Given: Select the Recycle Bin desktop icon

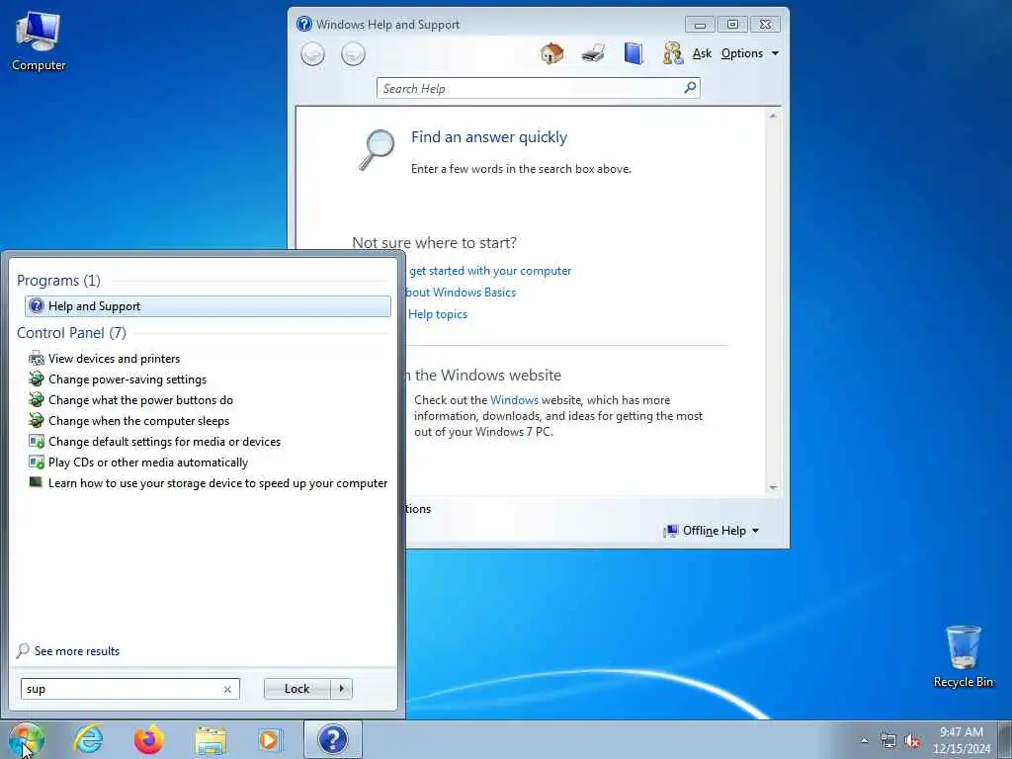Looking at the screenshot, I should pyautogui.click(x=963, y=657).
